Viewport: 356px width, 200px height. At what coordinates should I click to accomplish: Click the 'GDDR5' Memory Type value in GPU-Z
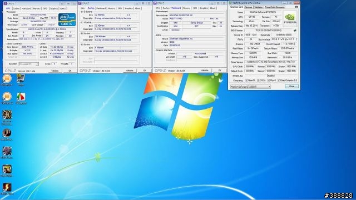point(253,53)
